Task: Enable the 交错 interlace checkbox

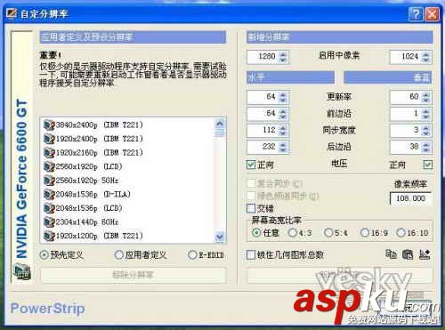Action: pyautogui.click(x=251, y=208)
